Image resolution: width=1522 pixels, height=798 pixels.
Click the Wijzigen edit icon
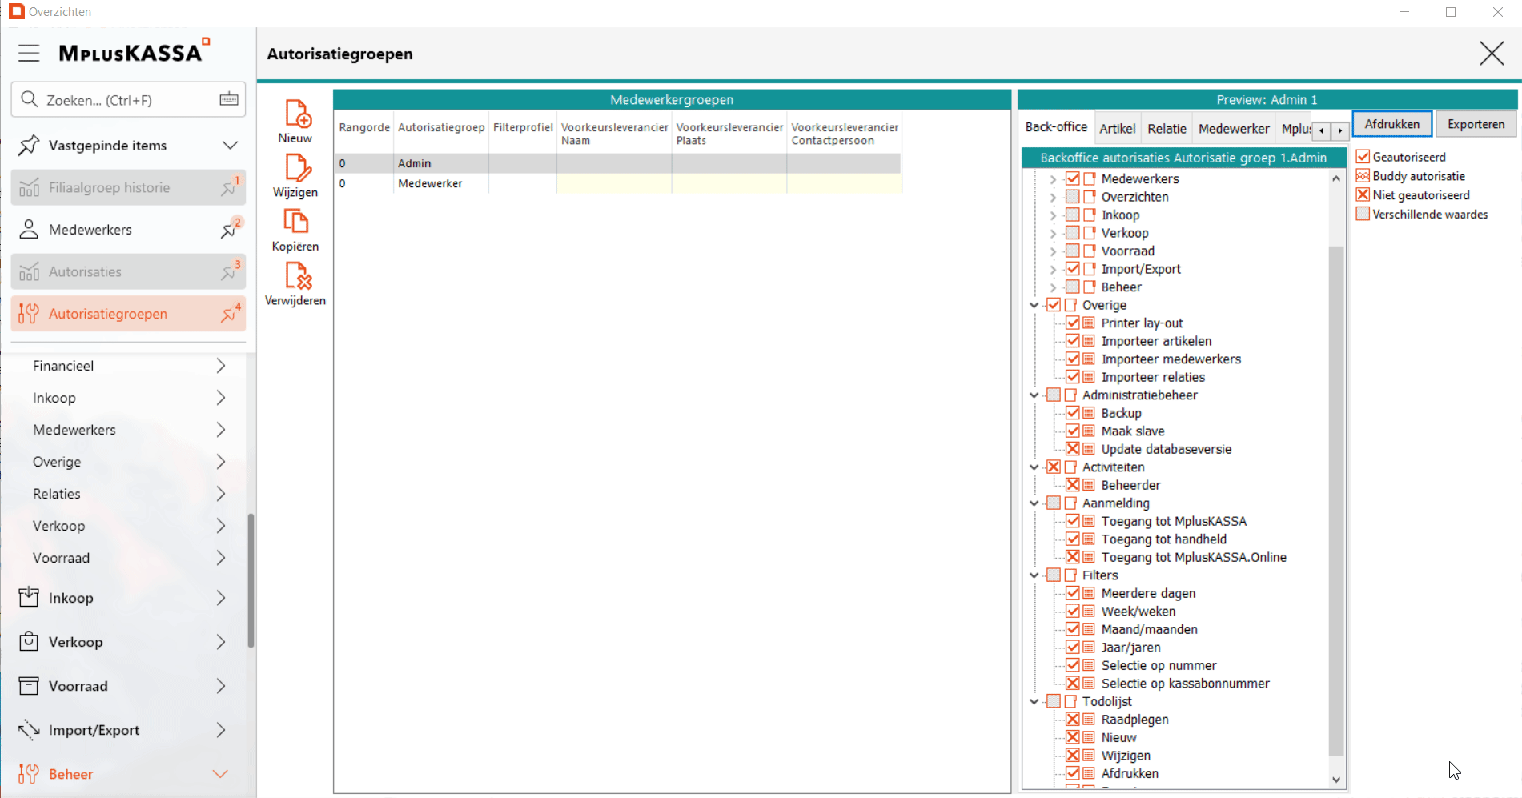(298, 168)
